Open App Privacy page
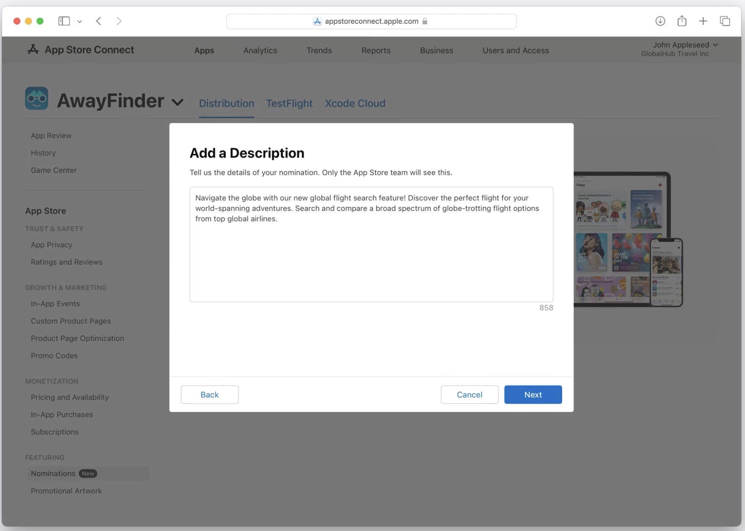 (52, 245)
